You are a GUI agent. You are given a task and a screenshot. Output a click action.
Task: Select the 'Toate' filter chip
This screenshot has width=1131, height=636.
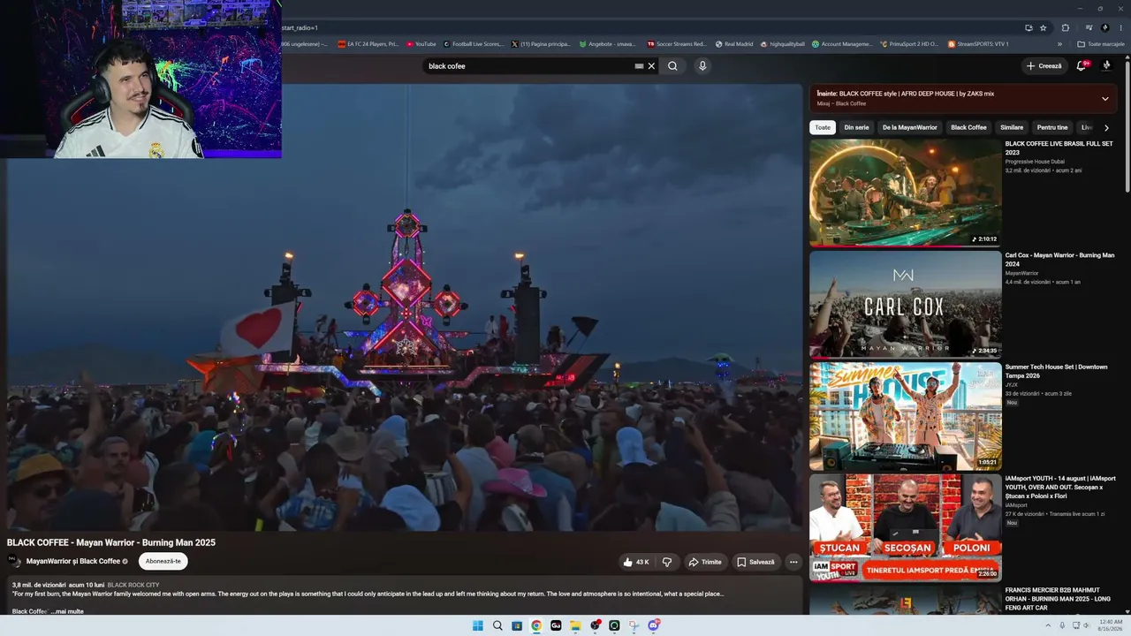(x=823, y=127)
